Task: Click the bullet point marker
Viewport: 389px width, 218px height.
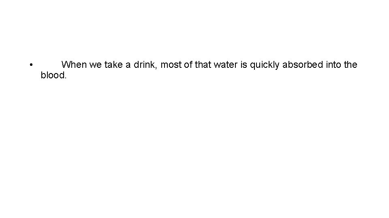Action: pyautogui.click(x=31, y=65)
